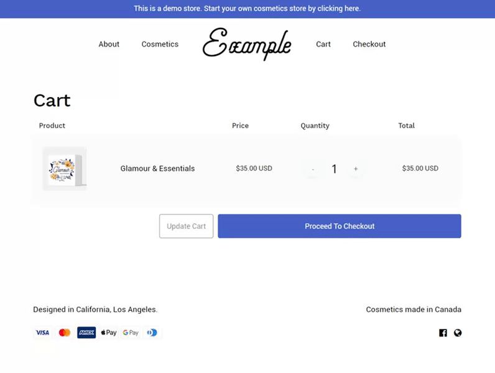
Task: Click the Update Cart button
Action: pyautogui.click(x=187, y=226)
